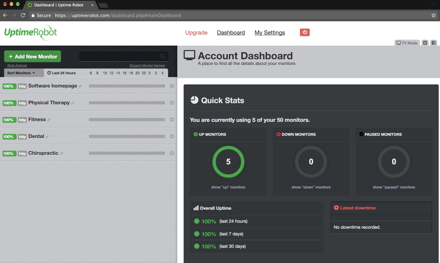Click Add New Monitor button
Screen dimensions: 440x263
(x=32, y=56)
